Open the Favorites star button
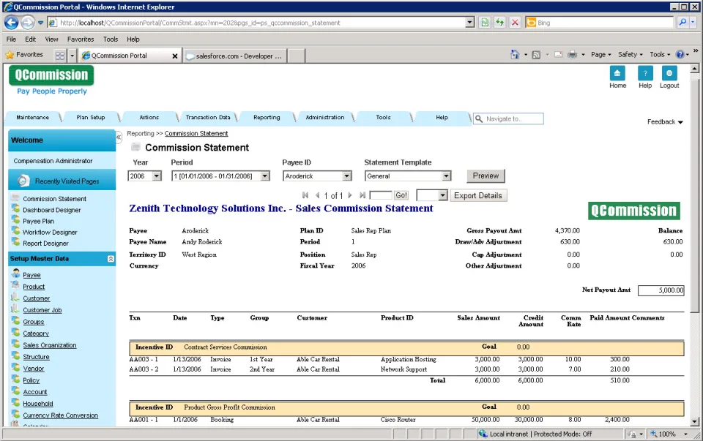Image resolution: width=703 pixels, height=441 pixels. click(25, 55)
